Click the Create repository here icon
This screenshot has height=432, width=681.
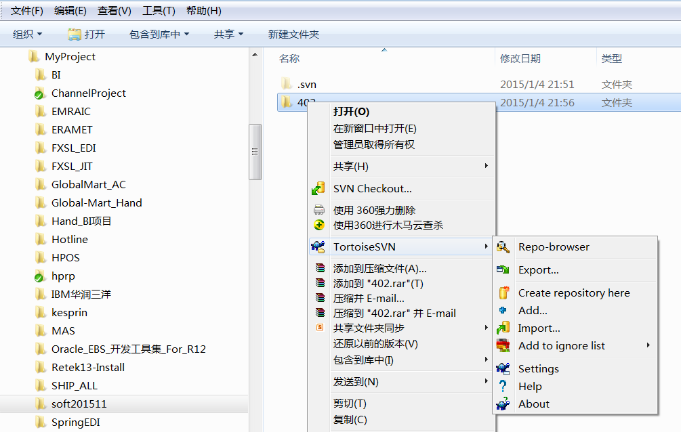[503, 293]
